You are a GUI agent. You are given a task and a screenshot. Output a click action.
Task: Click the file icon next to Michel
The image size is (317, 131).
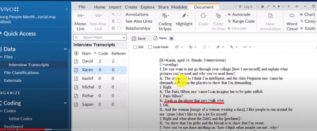(x=76, y=87)
